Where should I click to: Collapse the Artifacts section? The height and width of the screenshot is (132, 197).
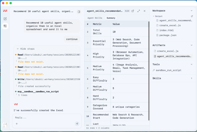191,45
